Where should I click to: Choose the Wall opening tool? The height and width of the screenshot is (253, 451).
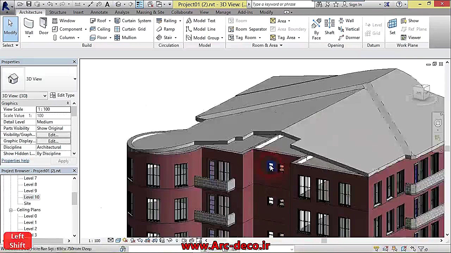point(346,21)
